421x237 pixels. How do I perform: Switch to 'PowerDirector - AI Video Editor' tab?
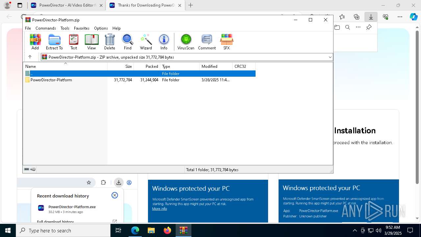click(66, 5)
